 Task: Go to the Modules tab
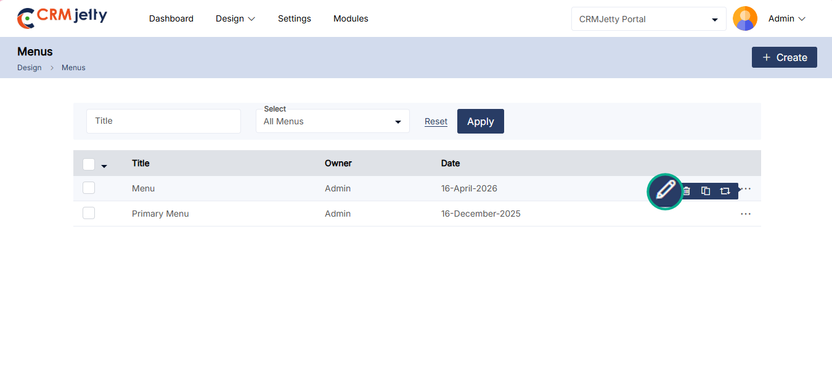pos(351,18)
